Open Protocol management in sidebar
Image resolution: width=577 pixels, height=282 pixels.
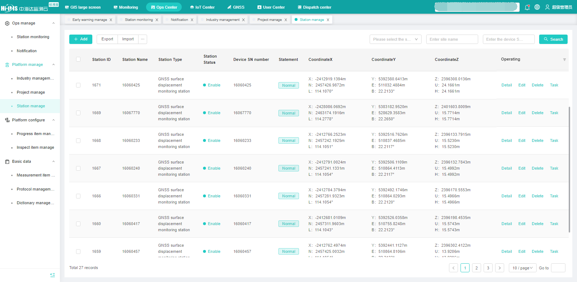[35, 189]
